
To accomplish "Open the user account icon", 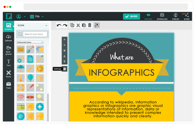I will coord(19,16).
